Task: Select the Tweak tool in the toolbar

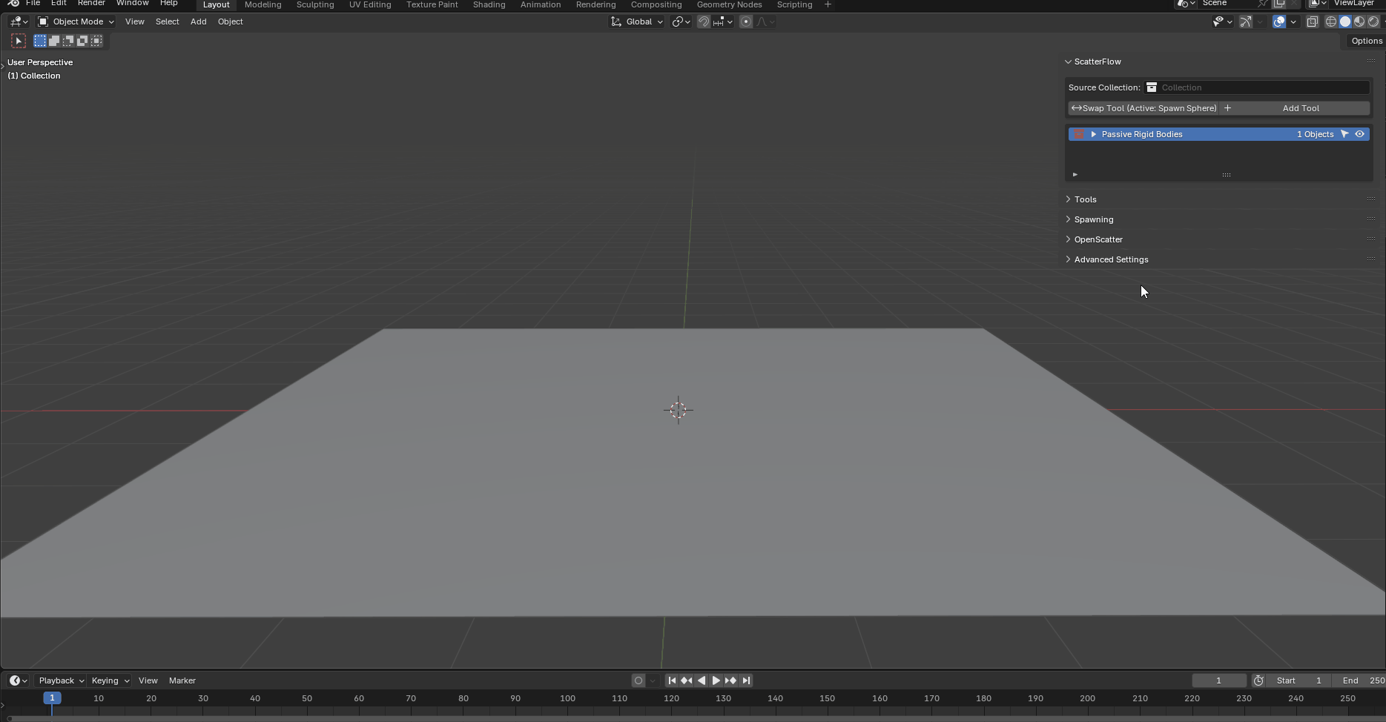Action: pos(18,40)
